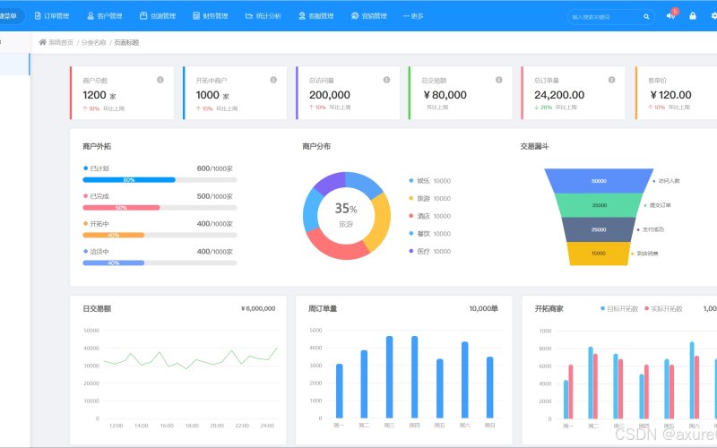Click 页面标题 breadcrumb text
Image resolution: width=717 pixels, height=448 pixels.
[x=126, y=42]
